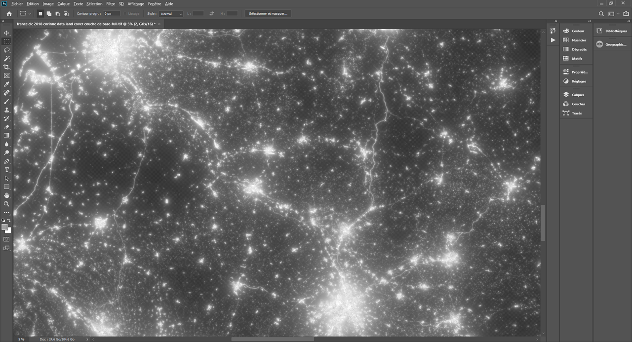Select the Eraser tool
This screenshot has height=342, width=632.
6,127
